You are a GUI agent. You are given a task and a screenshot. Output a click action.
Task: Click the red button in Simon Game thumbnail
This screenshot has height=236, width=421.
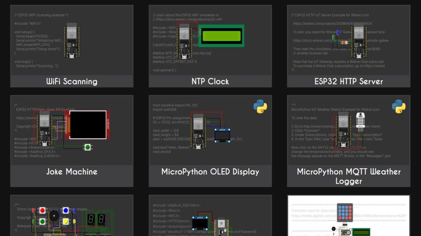tap(42, 210)
